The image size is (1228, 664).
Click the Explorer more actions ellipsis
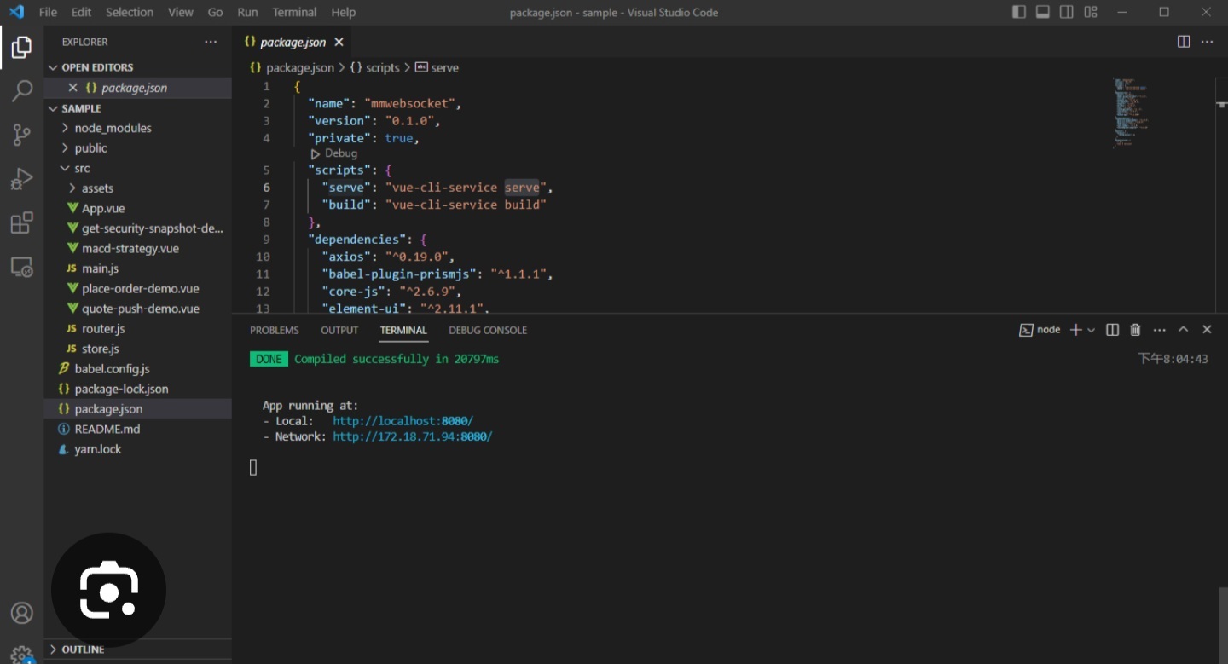211,42
